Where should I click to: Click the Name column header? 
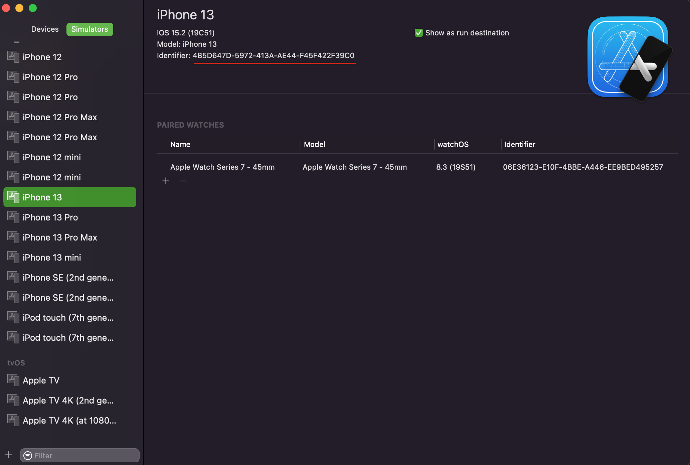coord(180,144)
